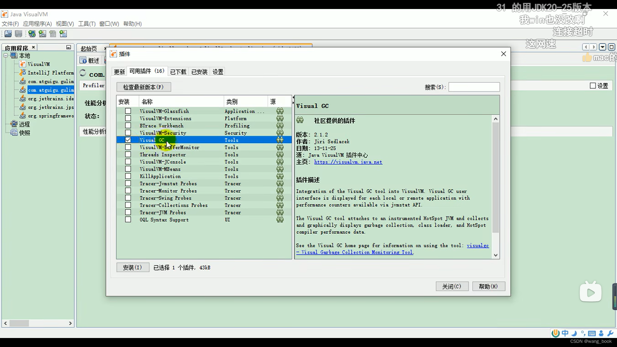Check Threads Inspector install checkbox
Viewport: 617px width, 347px height.
coord(128,155)
